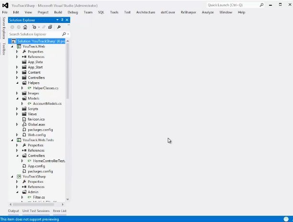This screenshot has height=222, width=293.
Task: Click the YouTrackSharp project icon
Action: (19, 177)
